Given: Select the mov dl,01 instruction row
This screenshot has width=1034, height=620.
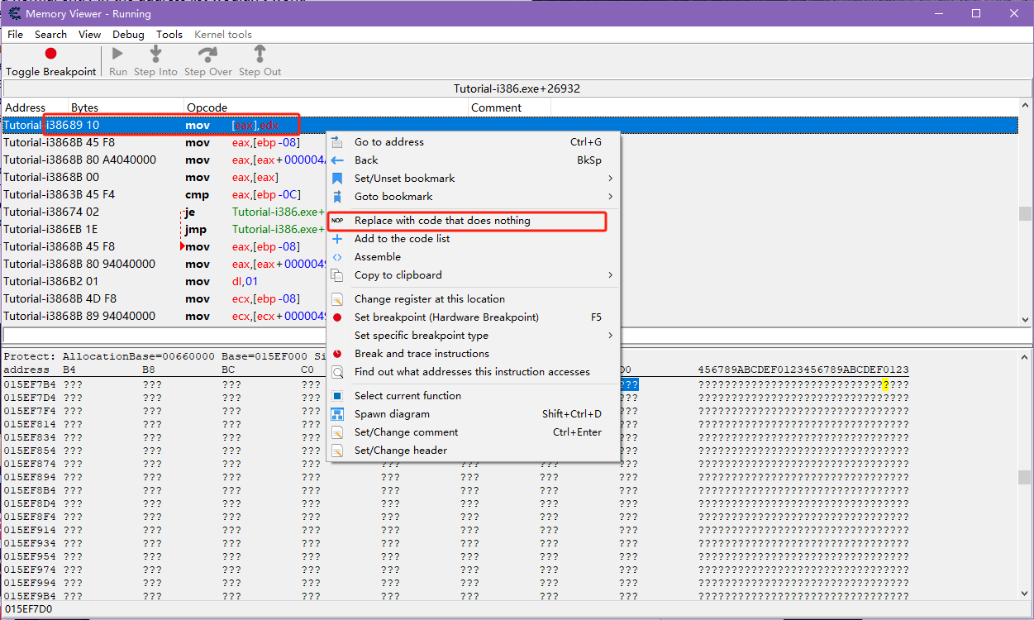Looking at the screenshot, I should point(510,282).
